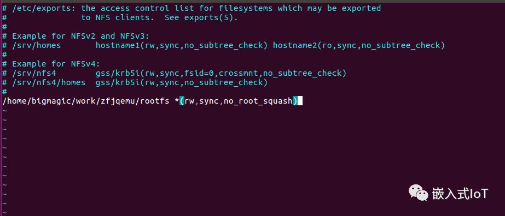Click the 嵌入式IoT watermark text
This screenshot has width=505, height=216.
pos(460,194)
